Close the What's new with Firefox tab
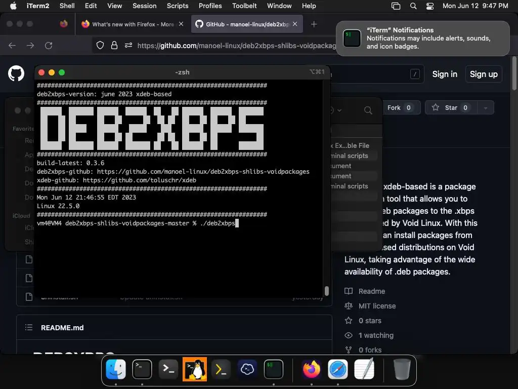This screenshot has height=389, width=518. point(181,24)
